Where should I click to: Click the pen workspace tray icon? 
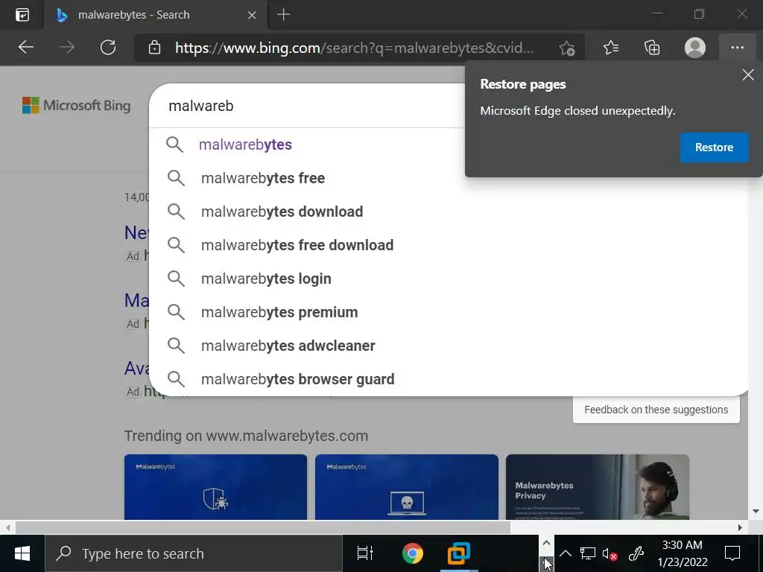636,553
